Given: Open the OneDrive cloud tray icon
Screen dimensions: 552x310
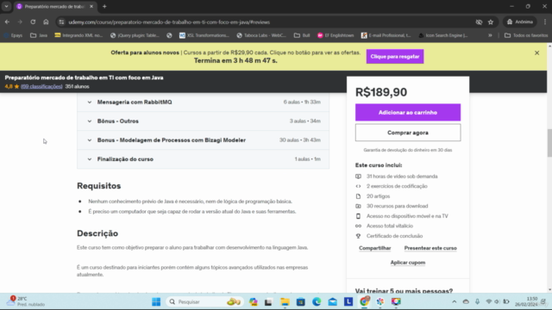Looking at the screenshot, I should [466, 301].
